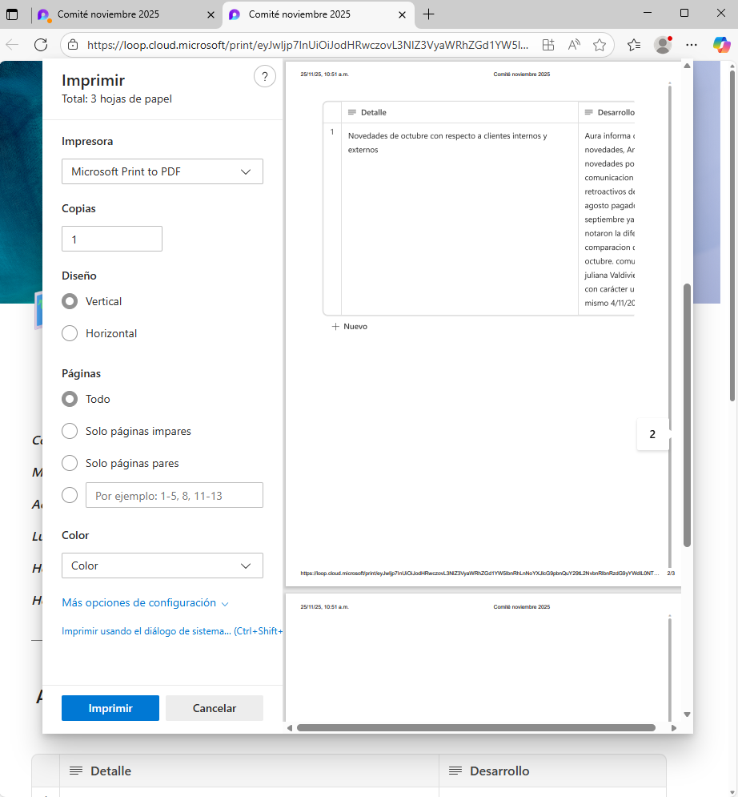Open print help question mark
This screenshot has width=738, height=797.
(265, 77)
